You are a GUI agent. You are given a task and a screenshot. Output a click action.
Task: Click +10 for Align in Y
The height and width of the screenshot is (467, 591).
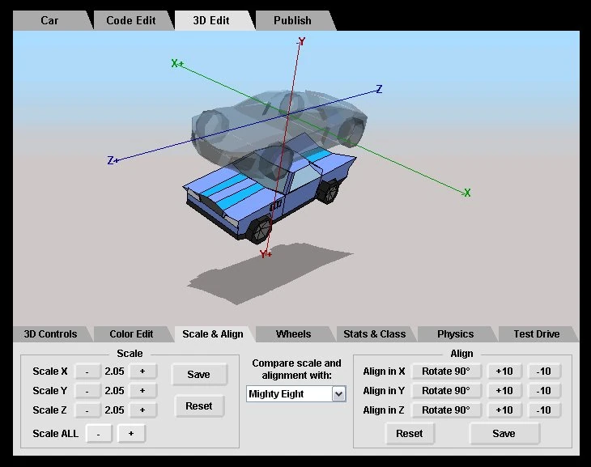coord(504,391)
